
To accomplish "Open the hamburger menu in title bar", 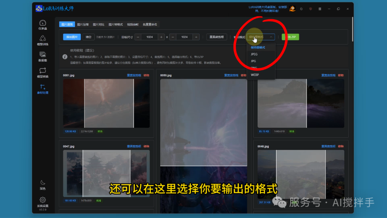I will click(320, 9).
